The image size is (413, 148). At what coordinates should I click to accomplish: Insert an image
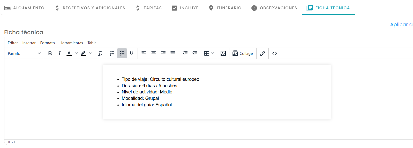click(223, 53)
